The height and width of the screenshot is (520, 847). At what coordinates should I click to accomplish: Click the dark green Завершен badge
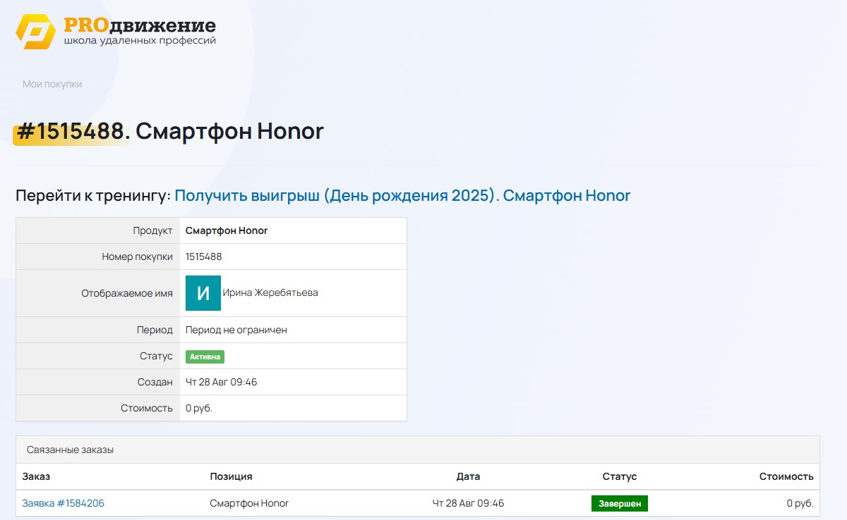(x=619, y=504)
